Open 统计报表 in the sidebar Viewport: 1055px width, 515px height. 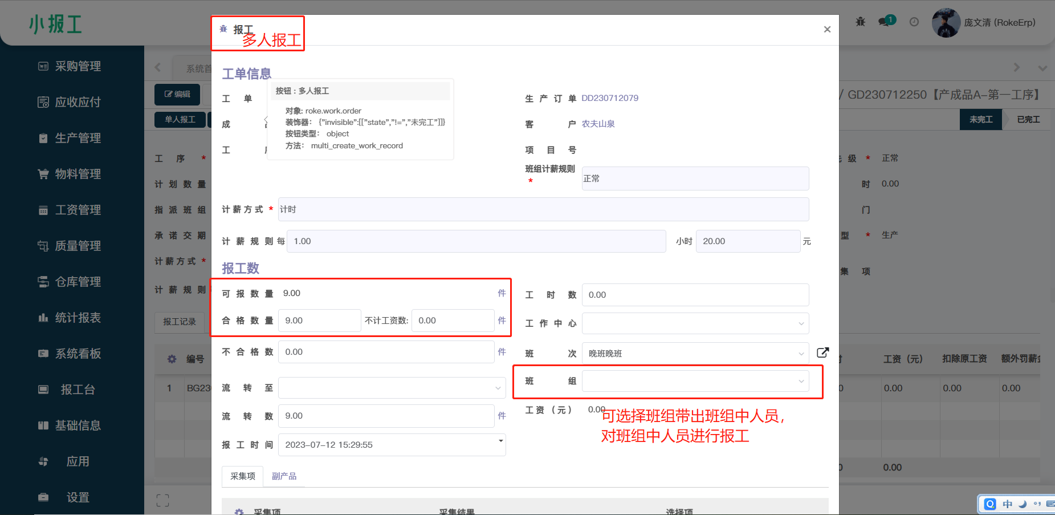pyautogui.click(x=78, y=318)
